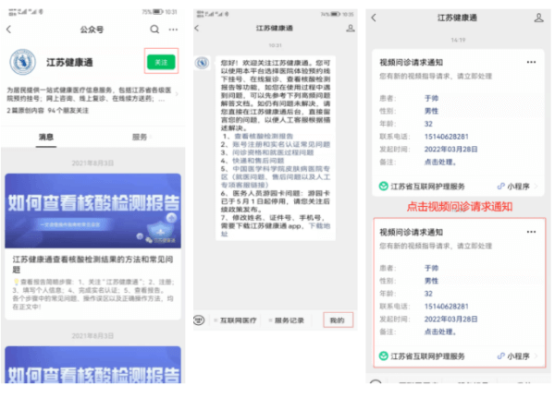Open more options on first 视频问诊请求通知 card
This screenshot has width=555, height=398.
[531, 62]
